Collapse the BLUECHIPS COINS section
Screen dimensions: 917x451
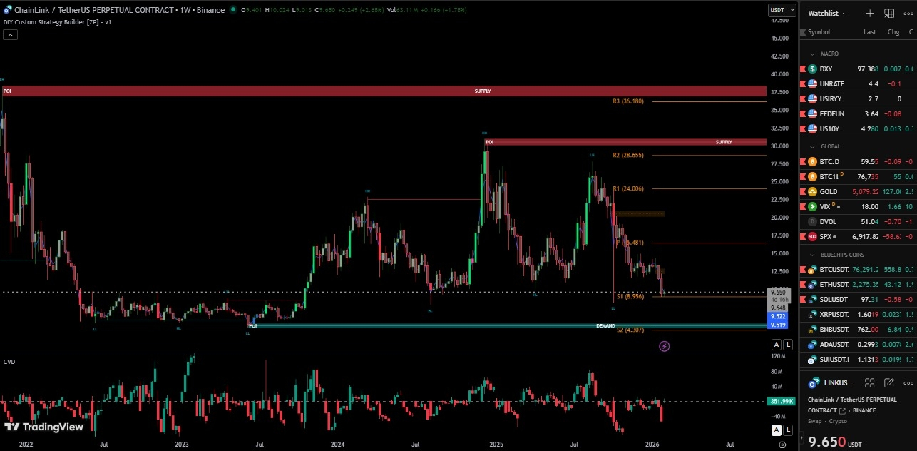pos(812,255)
